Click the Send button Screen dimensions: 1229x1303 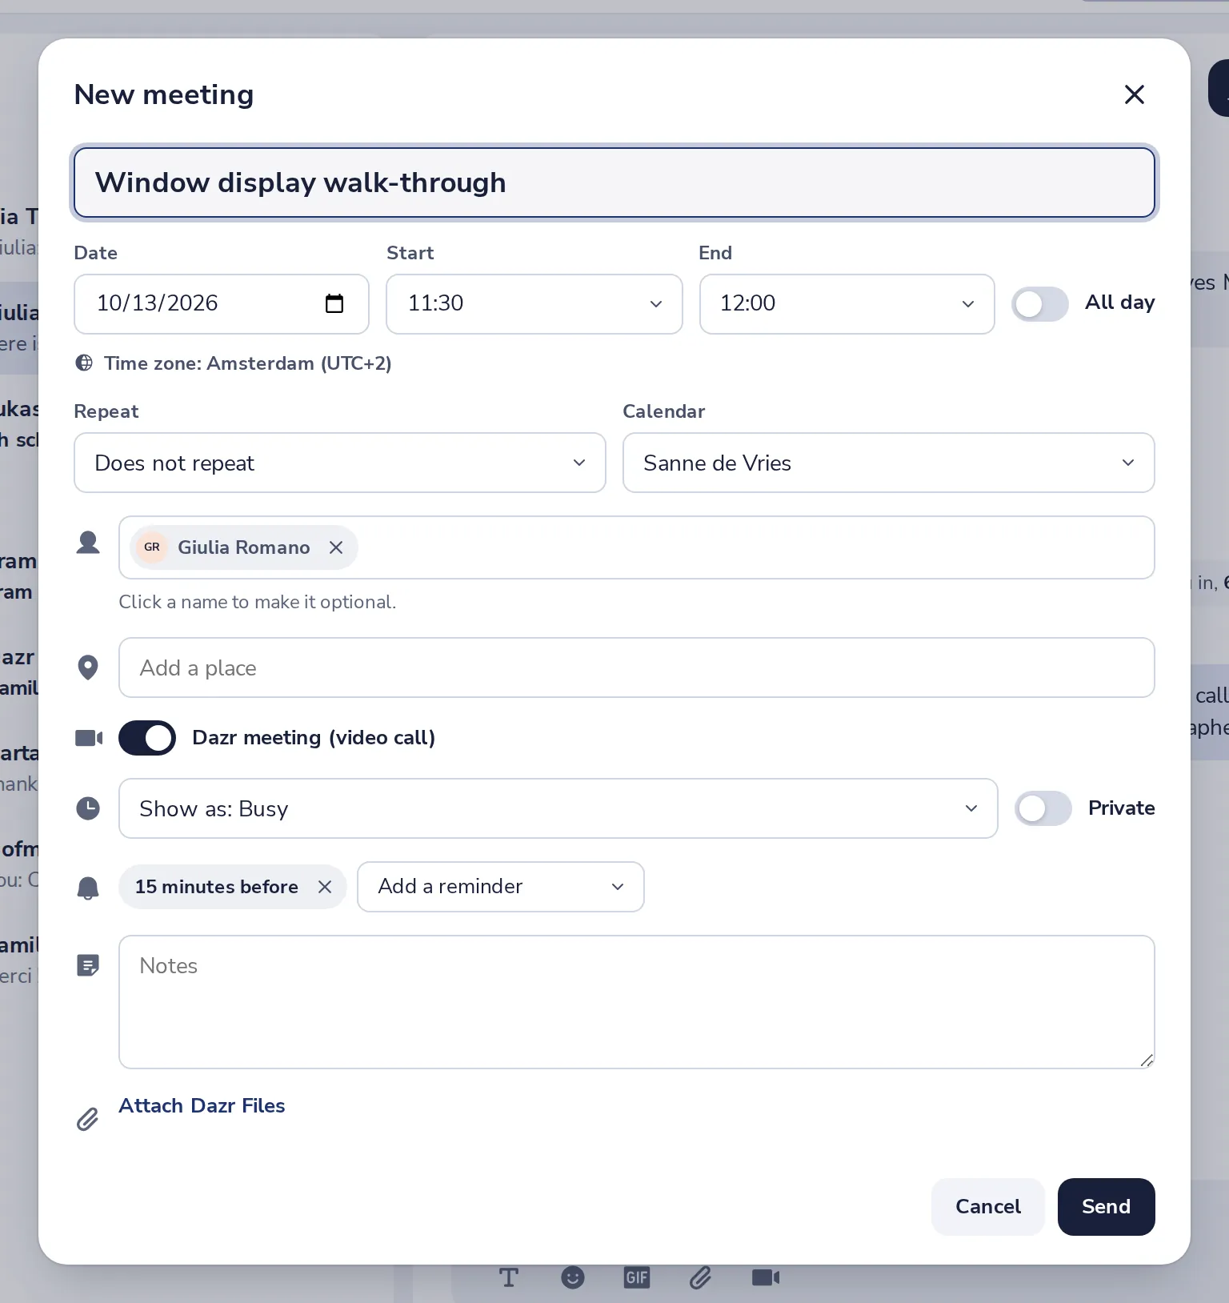(x=1106, y=1207)
